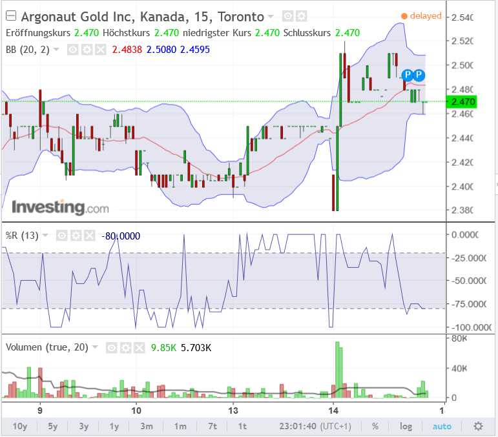
Task: Click the Argonaut Gold Inc chart title
Action: click(143, 17)
